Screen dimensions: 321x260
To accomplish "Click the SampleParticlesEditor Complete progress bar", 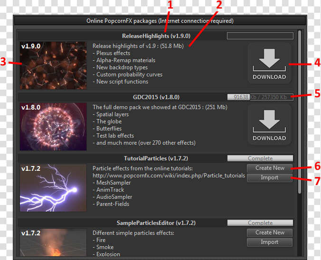I will pos(260,223).
